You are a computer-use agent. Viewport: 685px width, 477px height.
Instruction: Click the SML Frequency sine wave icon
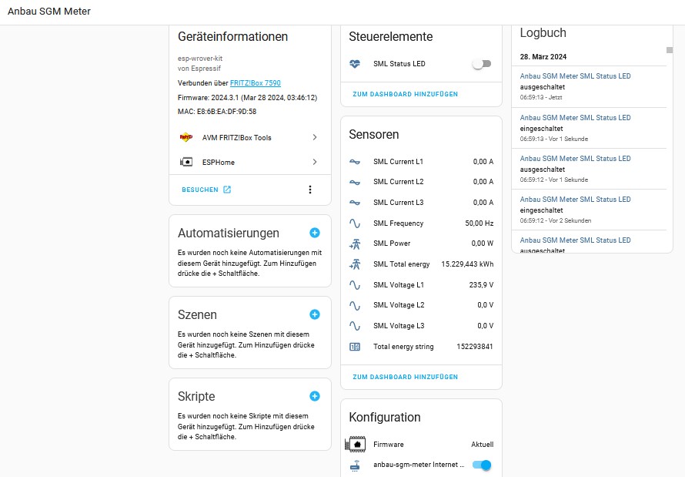(x=355, y=223)
